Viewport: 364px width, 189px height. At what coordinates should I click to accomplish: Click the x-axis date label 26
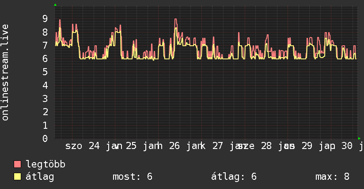click(174, 146)
